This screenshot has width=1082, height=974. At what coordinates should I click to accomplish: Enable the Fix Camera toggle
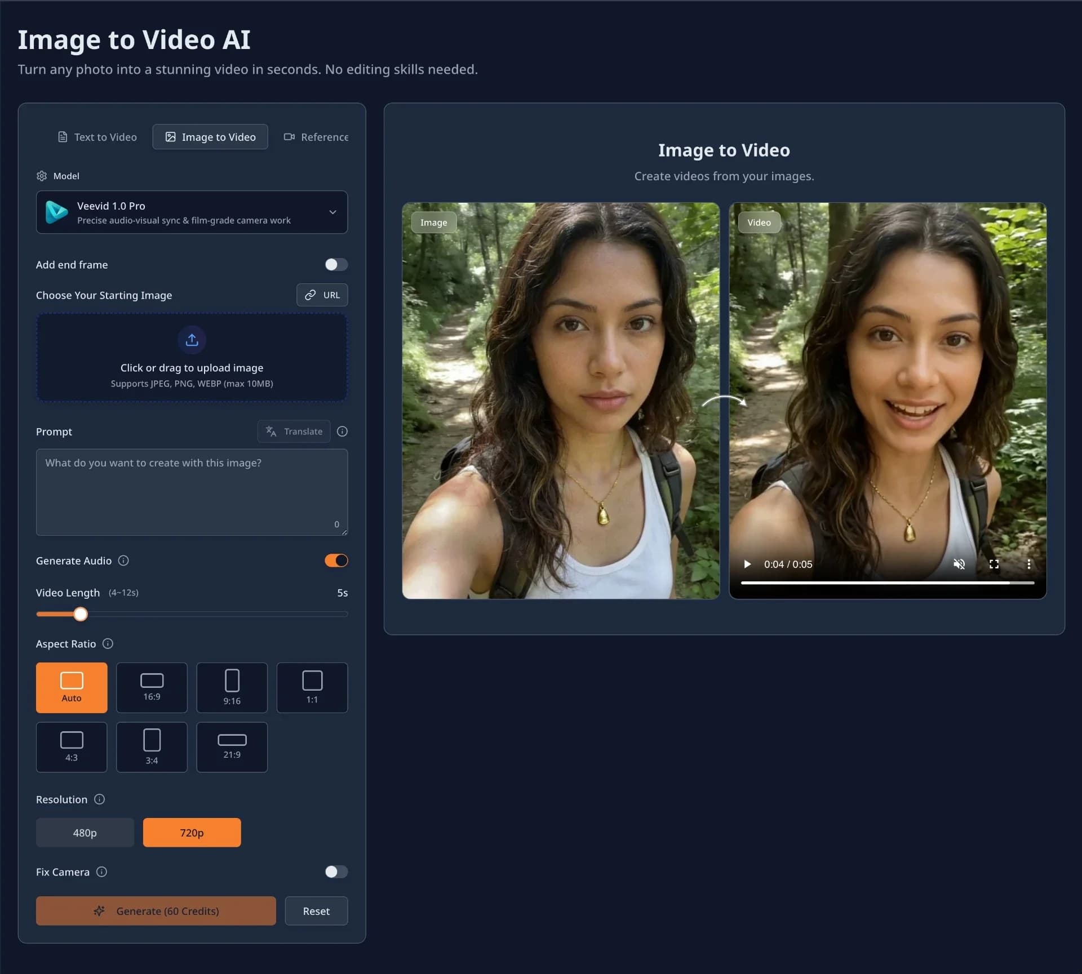click(x=336, y=871)
